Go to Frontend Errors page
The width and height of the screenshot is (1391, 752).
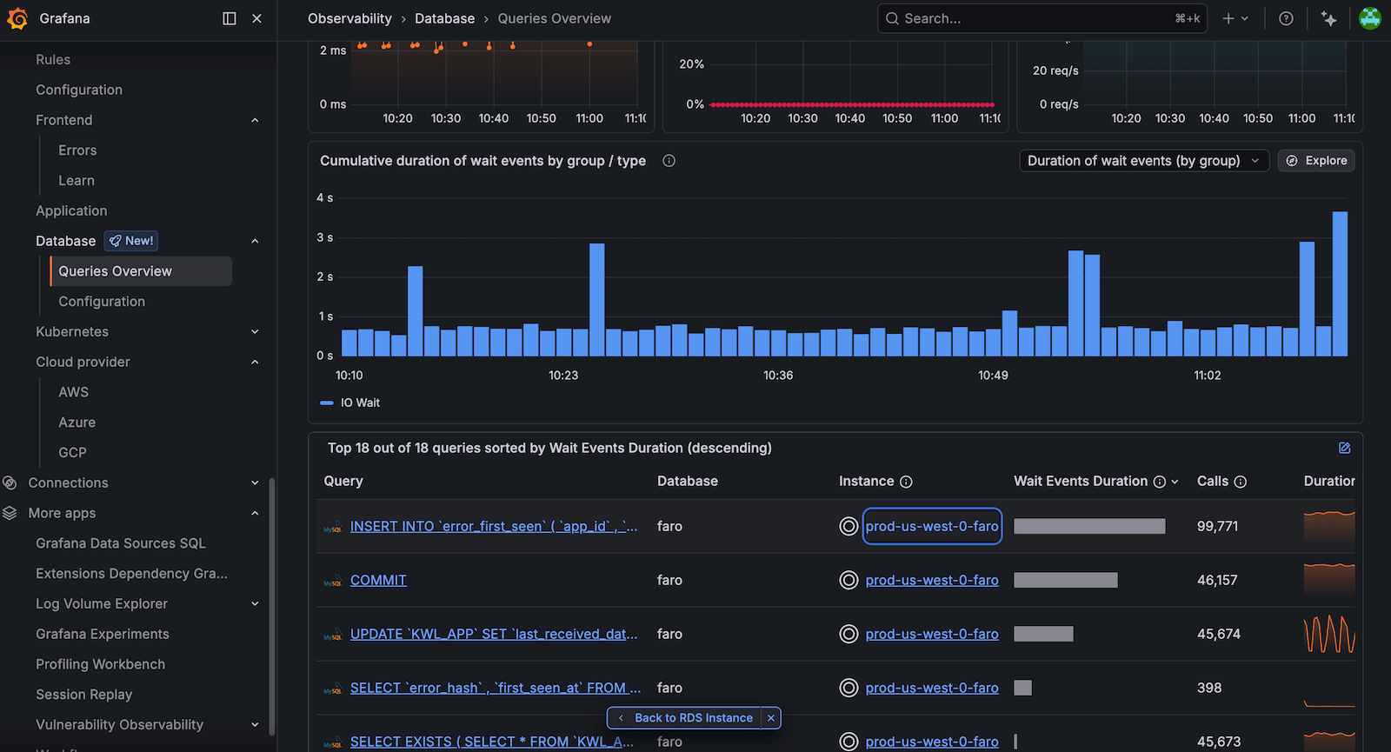pyautogui.click(x=77, y=150)
